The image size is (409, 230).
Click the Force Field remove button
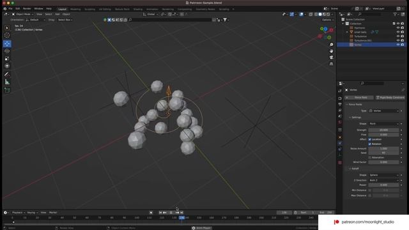coord(359,98)
